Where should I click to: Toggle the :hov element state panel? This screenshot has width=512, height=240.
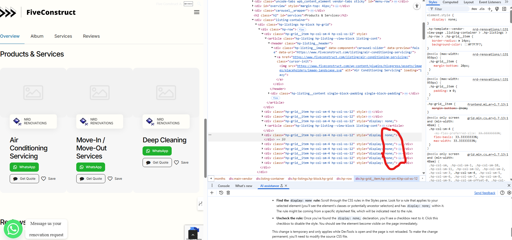[x=474, y=9]
